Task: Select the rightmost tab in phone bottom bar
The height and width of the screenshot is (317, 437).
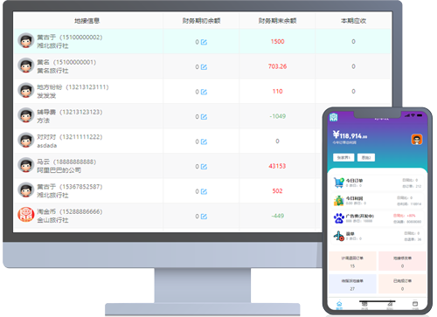Action: click(415, 306)
